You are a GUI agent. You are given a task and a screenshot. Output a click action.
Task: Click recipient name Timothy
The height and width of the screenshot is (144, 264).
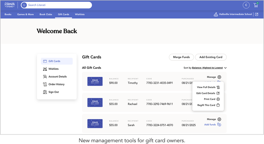pyautogui.click(x=133, y=83)
